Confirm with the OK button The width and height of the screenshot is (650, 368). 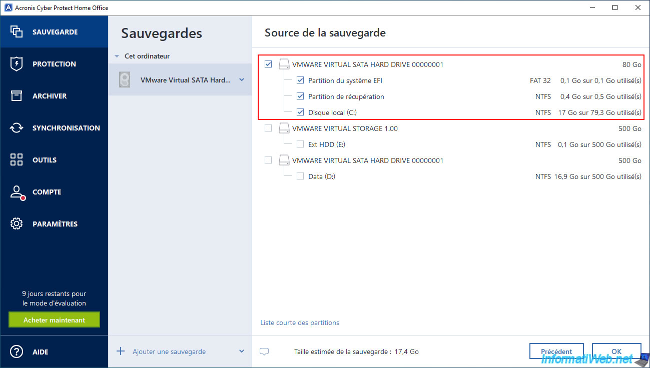pos(616,351)
